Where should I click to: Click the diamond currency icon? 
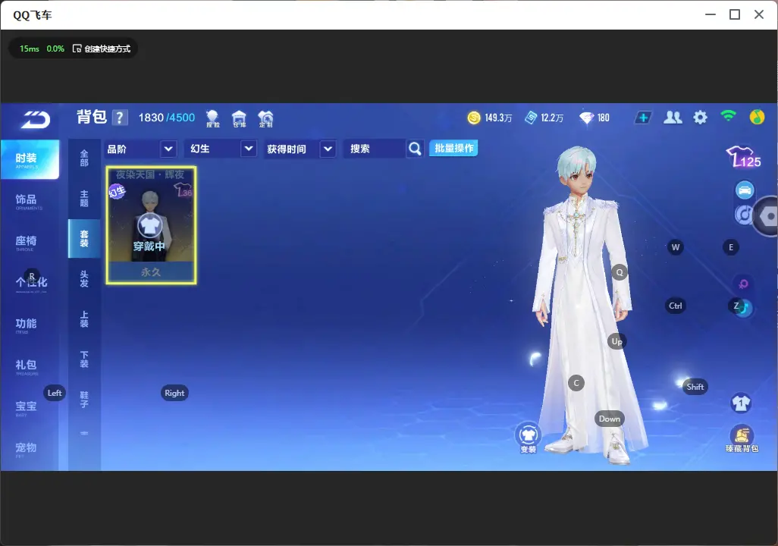(586, 118)
